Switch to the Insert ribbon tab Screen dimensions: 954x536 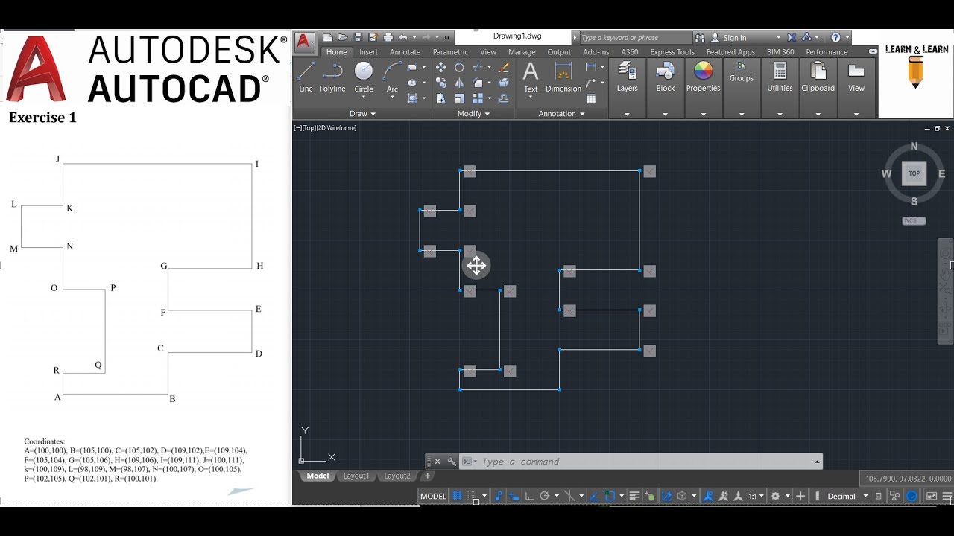tap(368, 52)
